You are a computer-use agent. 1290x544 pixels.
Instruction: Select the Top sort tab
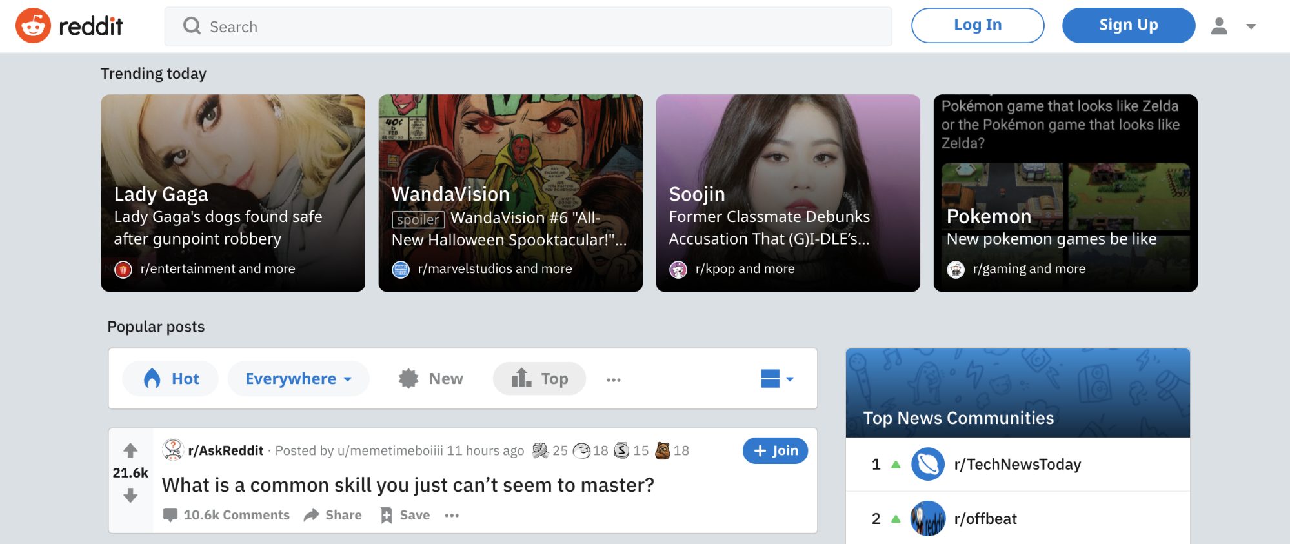pos(539,378)
